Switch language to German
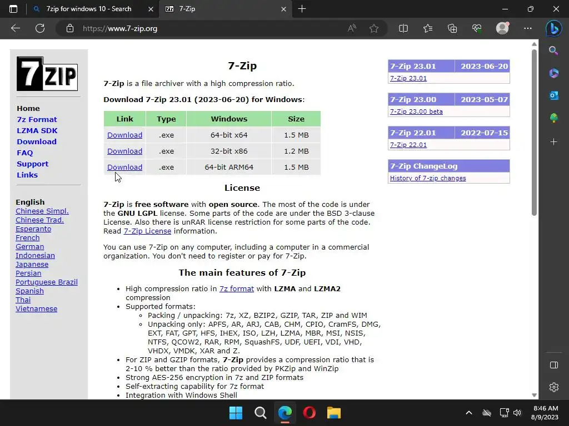This screenshot has width=569, height=426. coord(30,247)
